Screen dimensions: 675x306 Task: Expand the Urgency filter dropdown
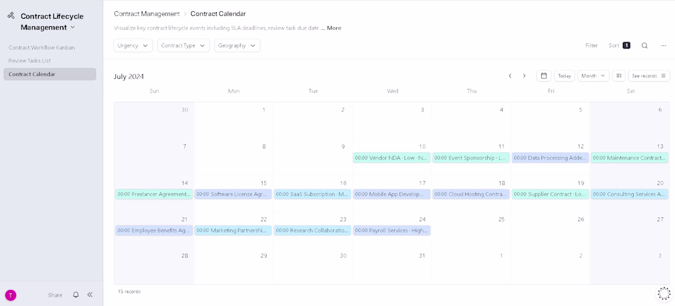pyautogui.click(x=133, y=45)
